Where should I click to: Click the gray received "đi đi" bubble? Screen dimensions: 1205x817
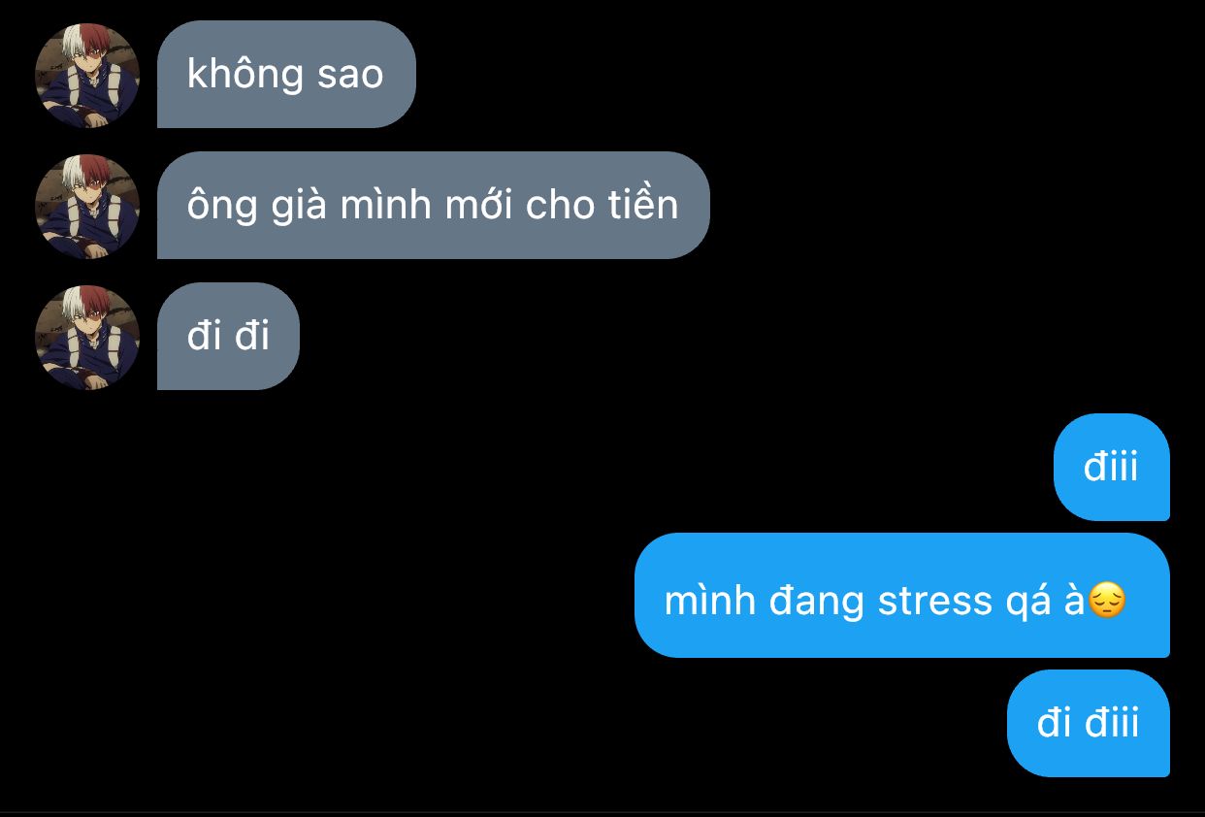(x=228, y=337)
